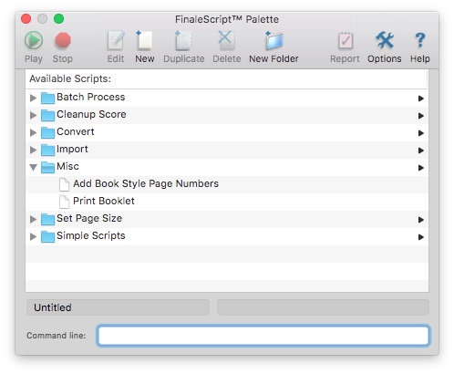Click into the Command line field
The width and height of the screenshot is (454, 374).
tap(263, 336)
